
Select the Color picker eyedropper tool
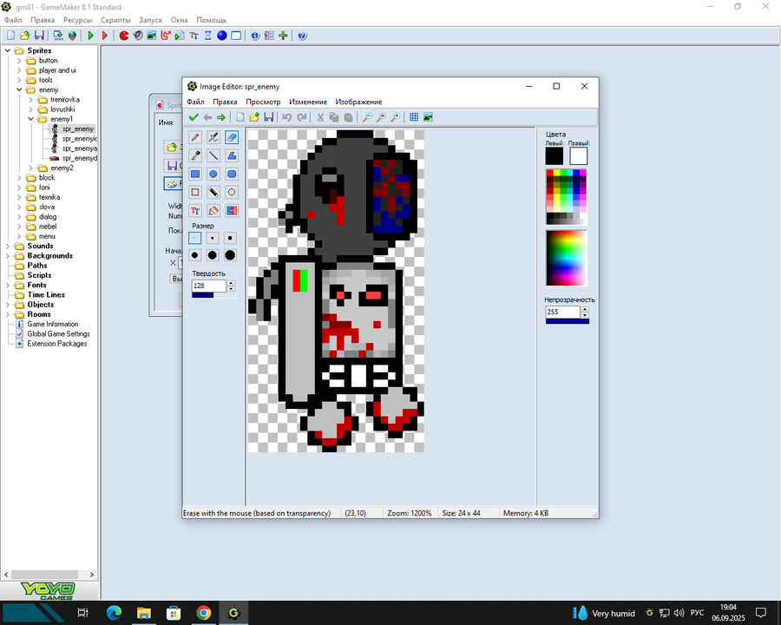(195, 155)
